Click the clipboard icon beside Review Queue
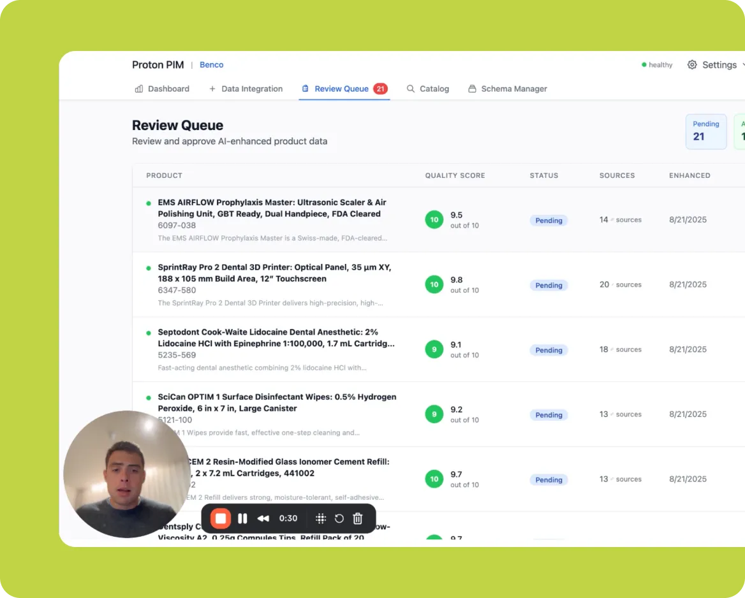This screenshot has height=598, width=745. 306,89
